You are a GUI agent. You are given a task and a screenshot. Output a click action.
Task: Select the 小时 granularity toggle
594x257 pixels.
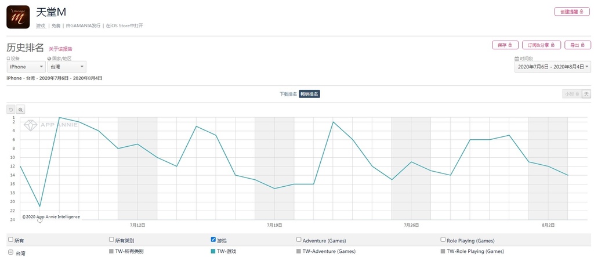pyautogui.click(x=571, y=94)
